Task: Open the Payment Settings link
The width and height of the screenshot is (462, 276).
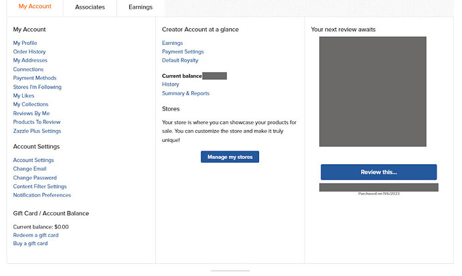Action: 183,52
